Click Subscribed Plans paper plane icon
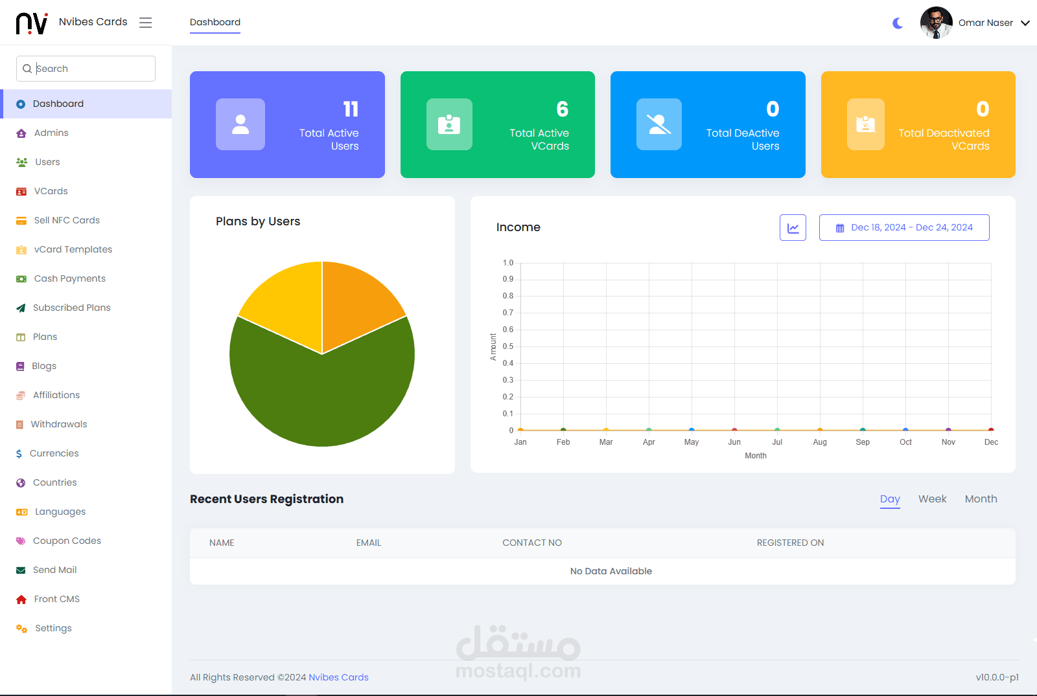This screenshot has height=696, width=1037. [21, 308]
